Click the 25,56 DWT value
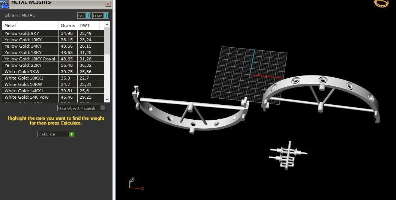 [x=85, y=72]
